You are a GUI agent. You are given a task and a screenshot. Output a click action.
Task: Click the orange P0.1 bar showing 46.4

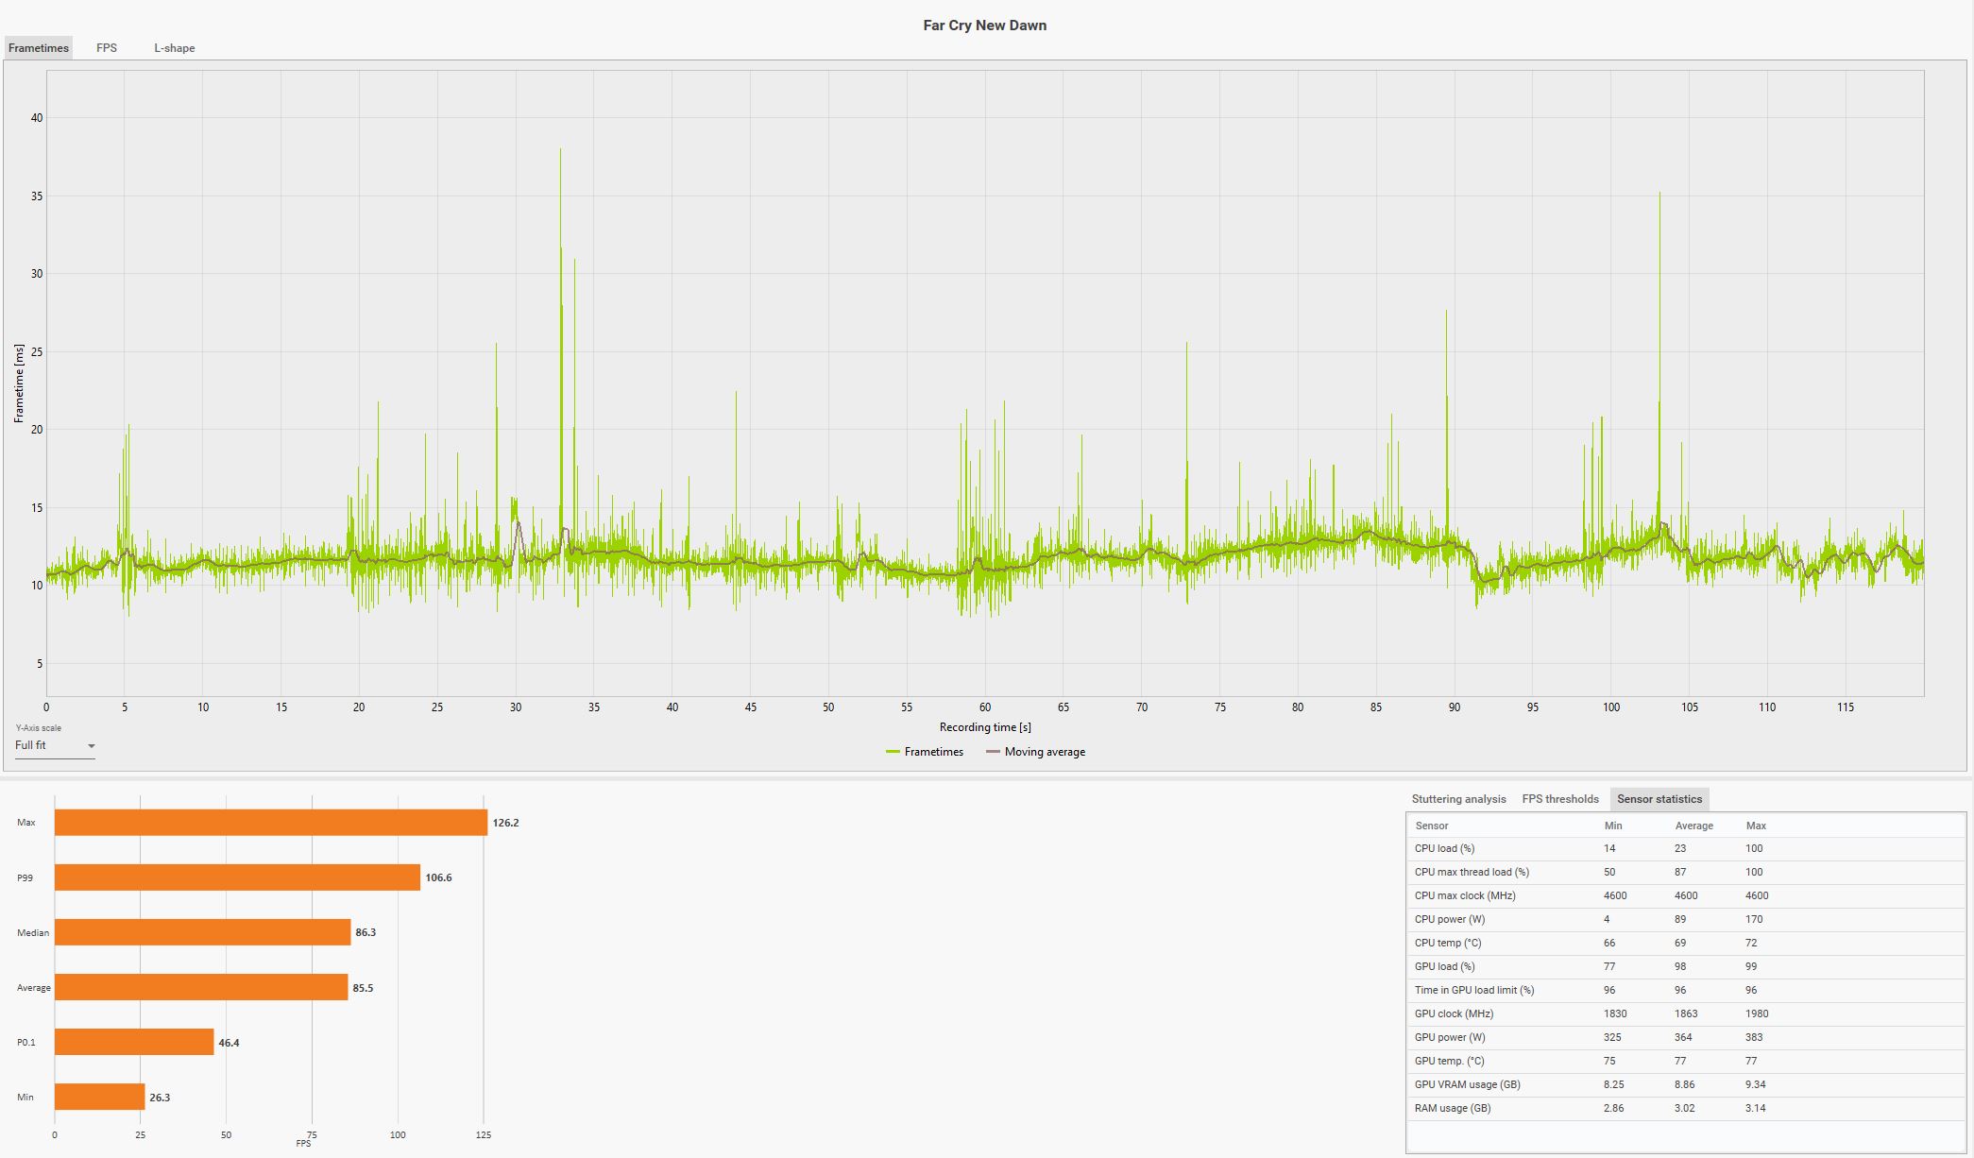tap(134, 1043)
